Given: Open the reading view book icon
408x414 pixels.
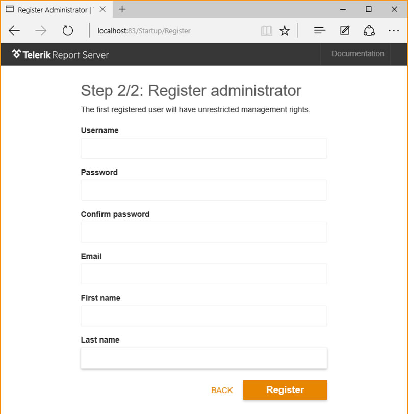Looking at the screenshot, I should (x=266, y=31).
